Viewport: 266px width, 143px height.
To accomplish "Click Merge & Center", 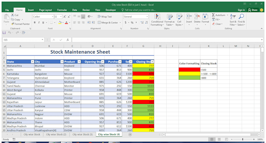I will tap(108, 22).
